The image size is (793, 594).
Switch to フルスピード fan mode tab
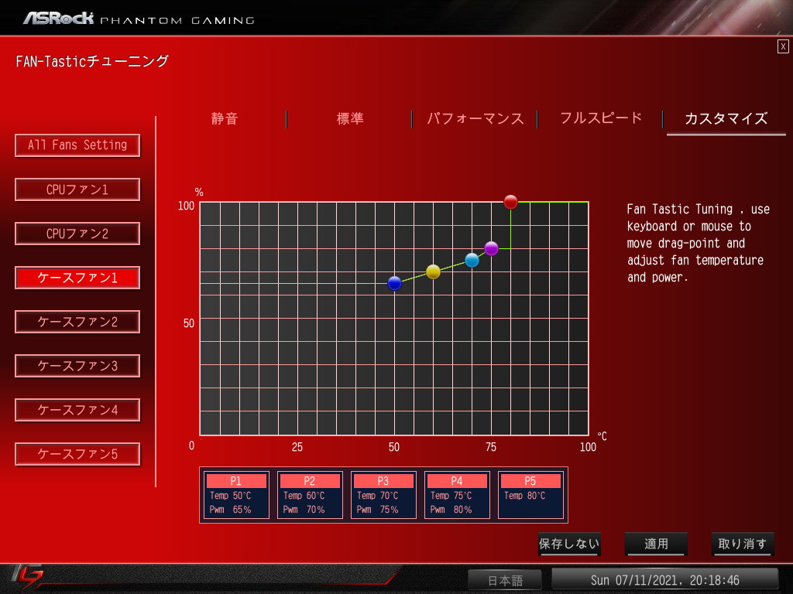[600, 118]
